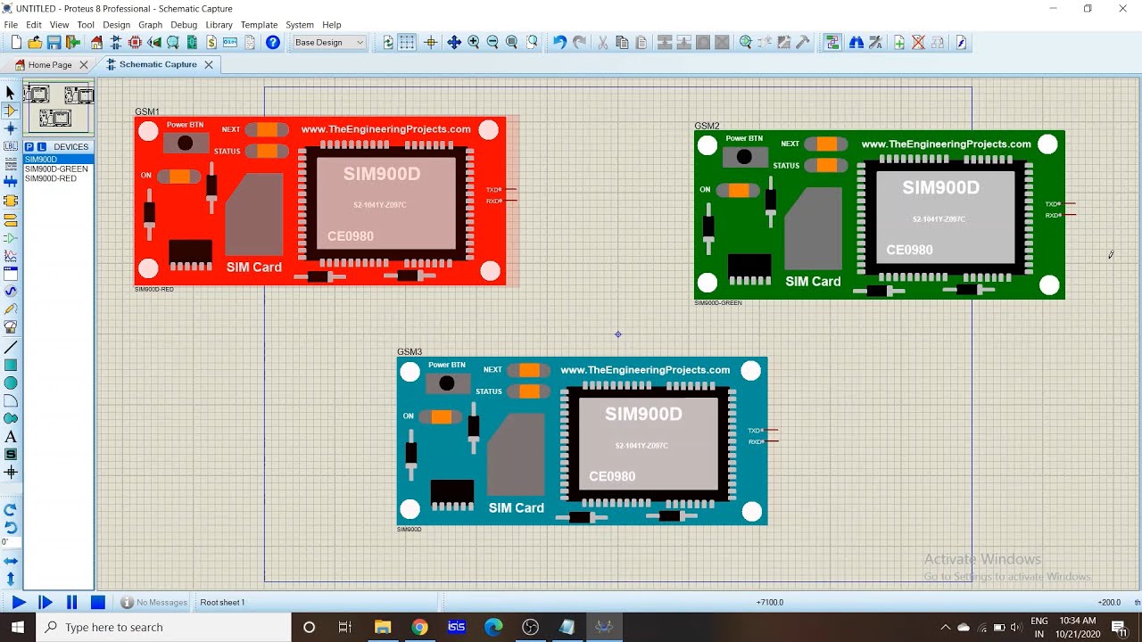
Task: Open the Bill of Materials dollar icon
Action: point(211,43)
